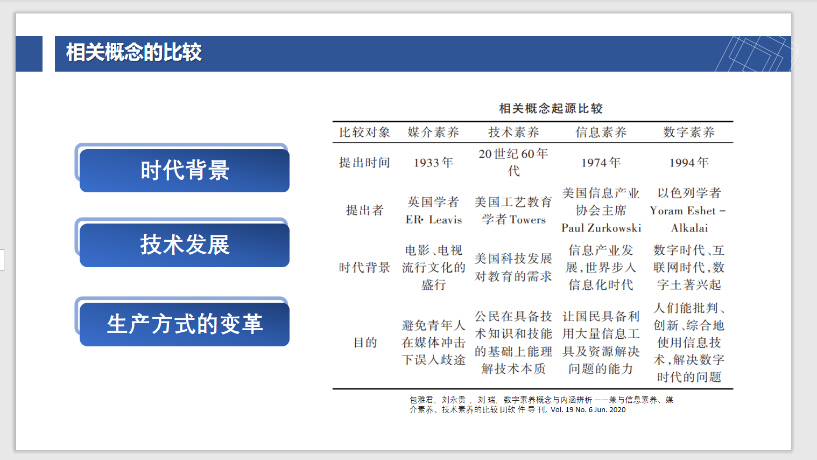Select the 提出时间 row label
The image size is (817, 460).
point(364,162)
